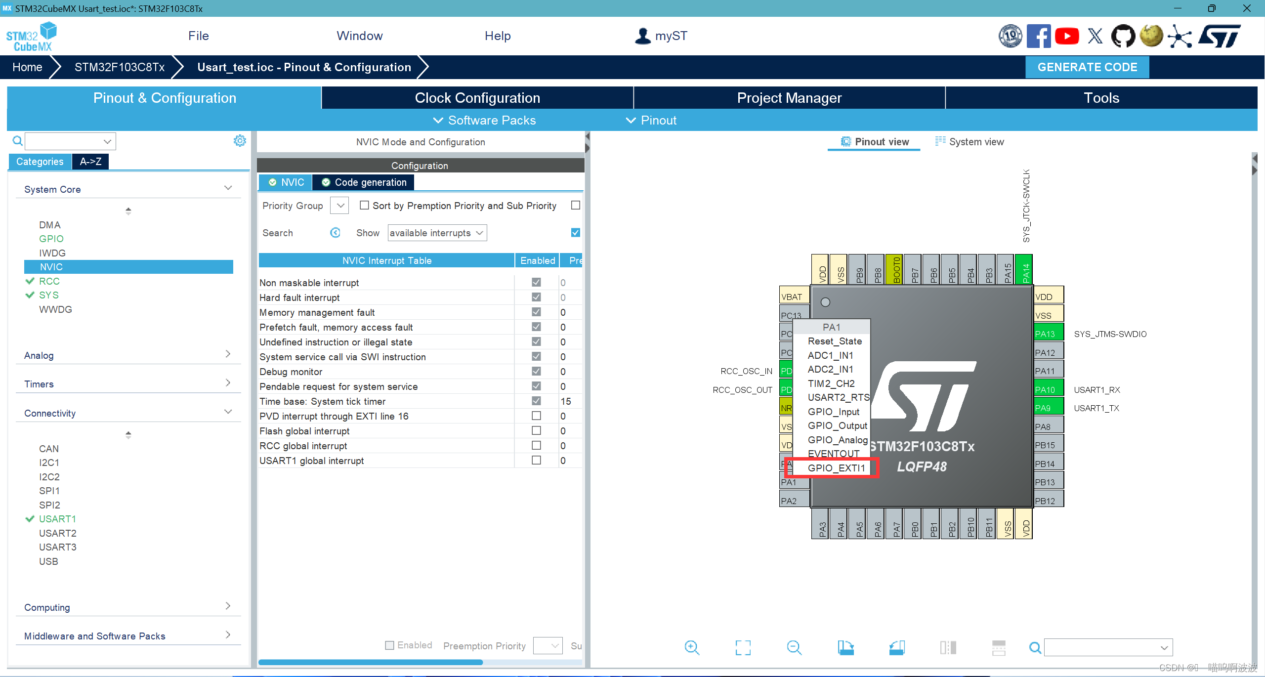Switch to the Clock Configuration tab
Image resolution: width=1265 pixels, height=677 pixels.
click(477, 98)
